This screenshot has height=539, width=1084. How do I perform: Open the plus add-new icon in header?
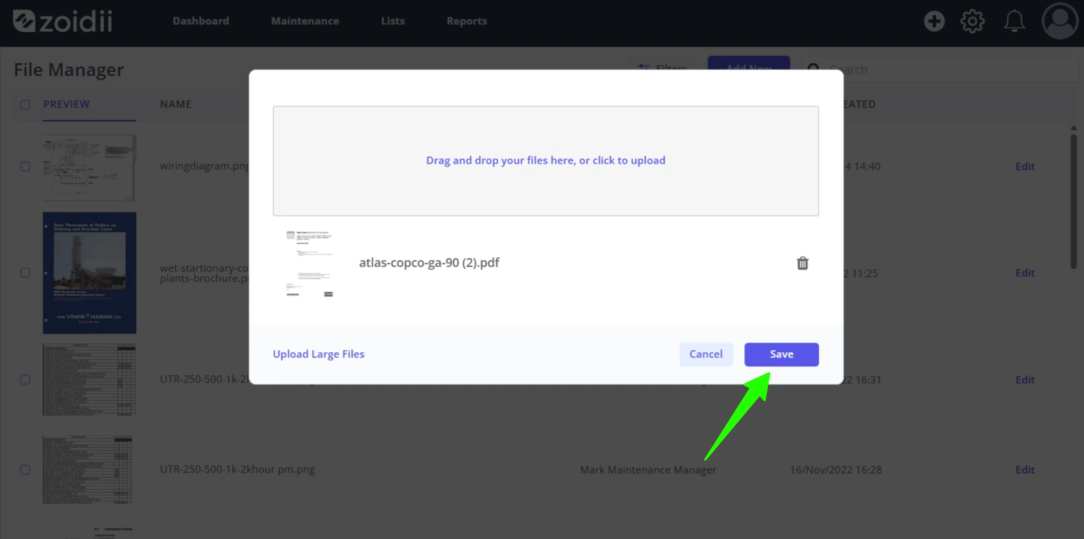tap(934, 21)
